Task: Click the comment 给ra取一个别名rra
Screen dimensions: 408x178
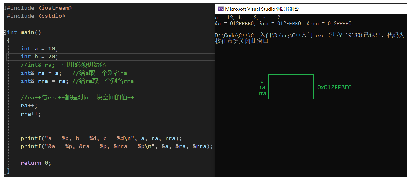Action: 103,81
